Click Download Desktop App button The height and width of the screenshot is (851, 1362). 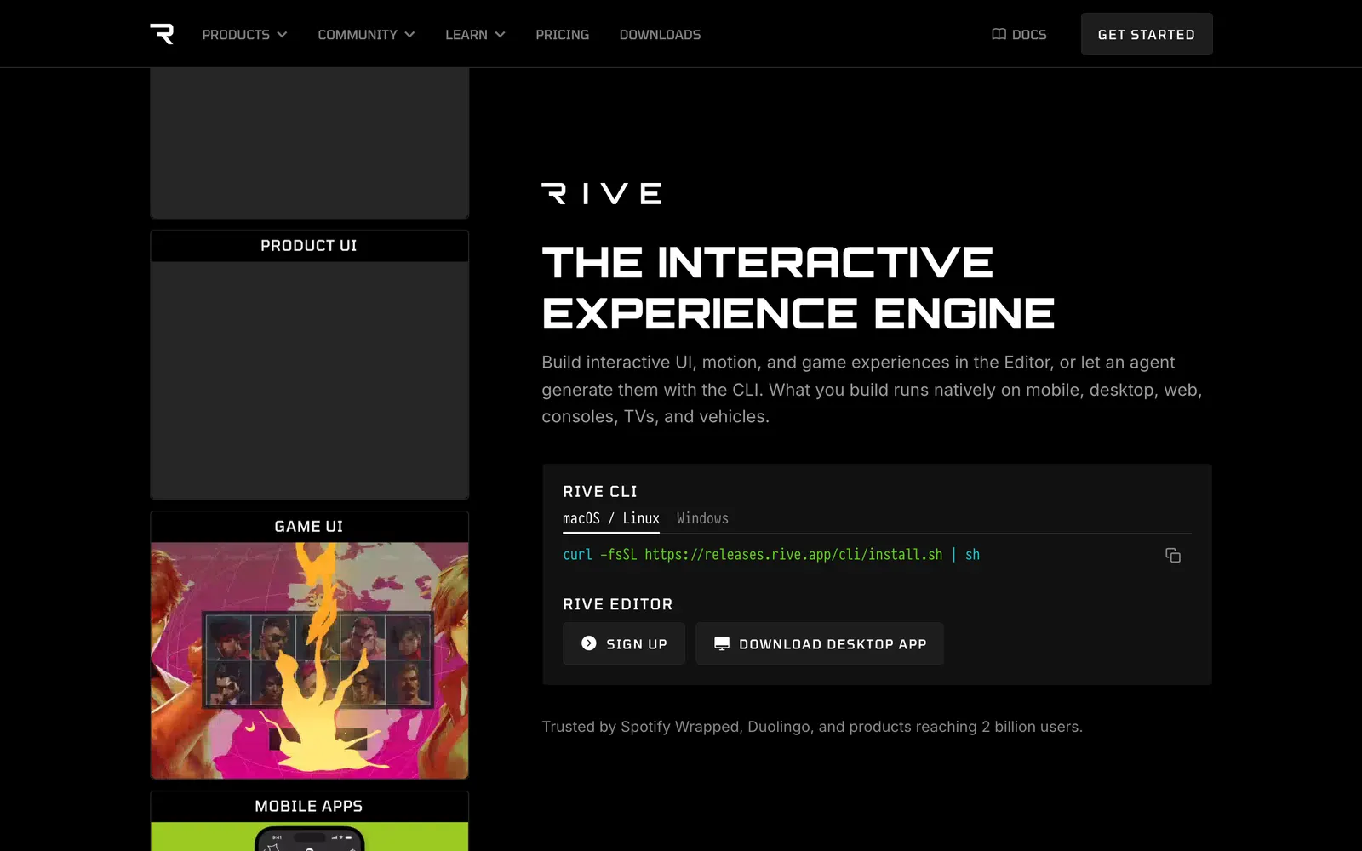click(820, 643)
